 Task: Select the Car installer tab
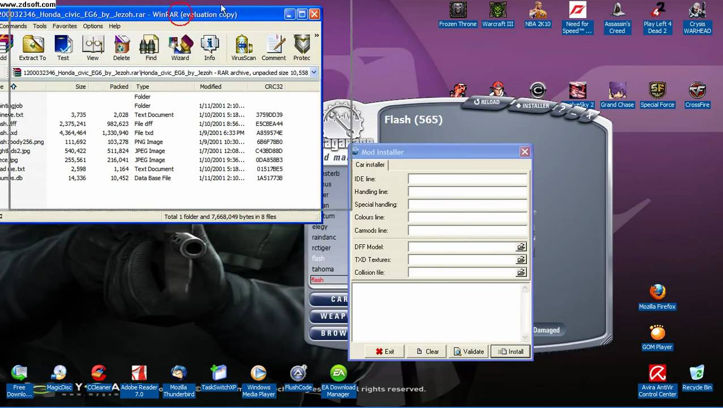(x=370, y=165)
